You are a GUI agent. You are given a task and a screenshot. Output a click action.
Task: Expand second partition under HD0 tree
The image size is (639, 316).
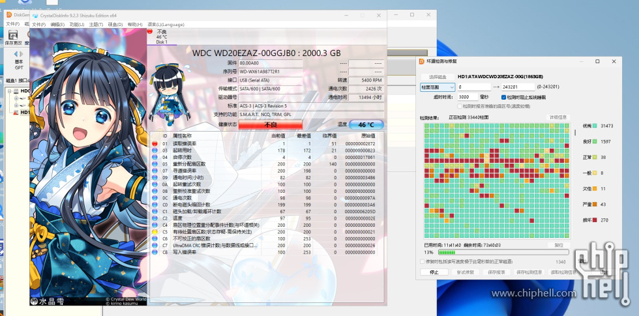coord(16,106)
